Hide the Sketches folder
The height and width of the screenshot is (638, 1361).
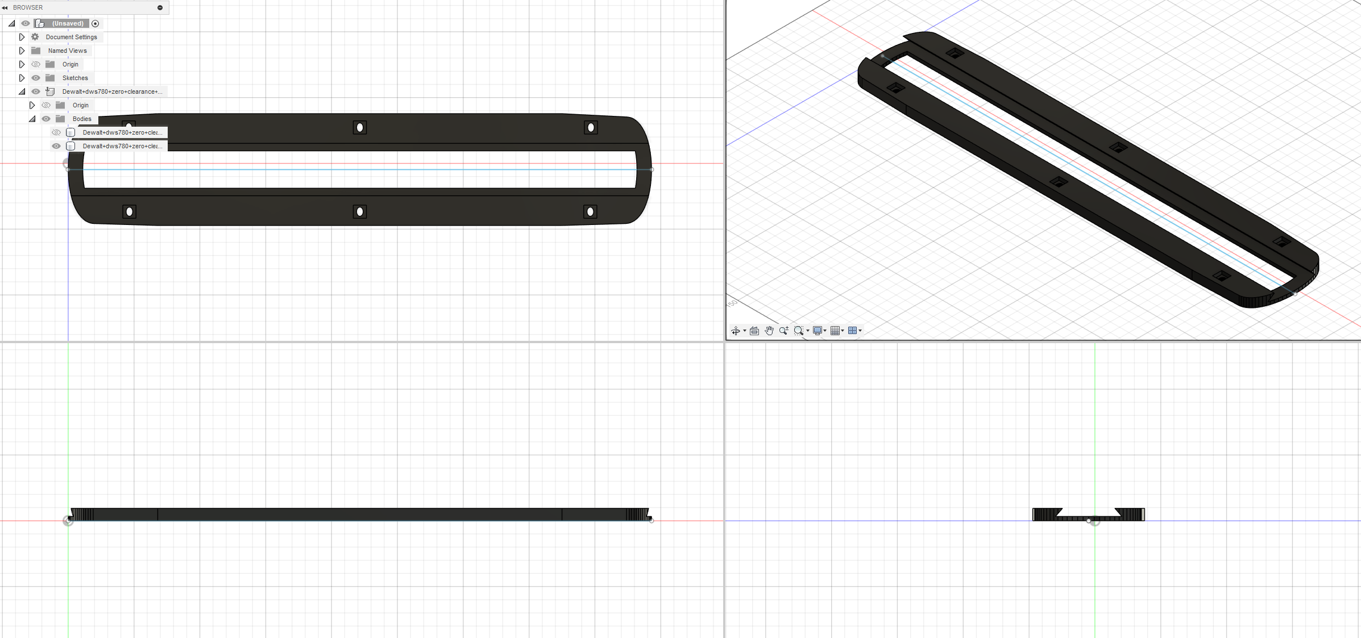point(36,78)
